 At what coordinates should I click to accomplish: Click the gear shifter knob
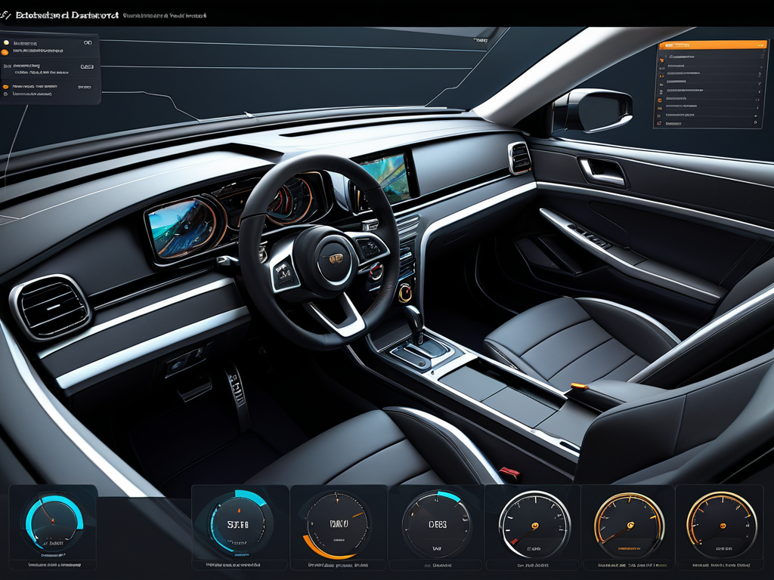(x=413, y=316)
